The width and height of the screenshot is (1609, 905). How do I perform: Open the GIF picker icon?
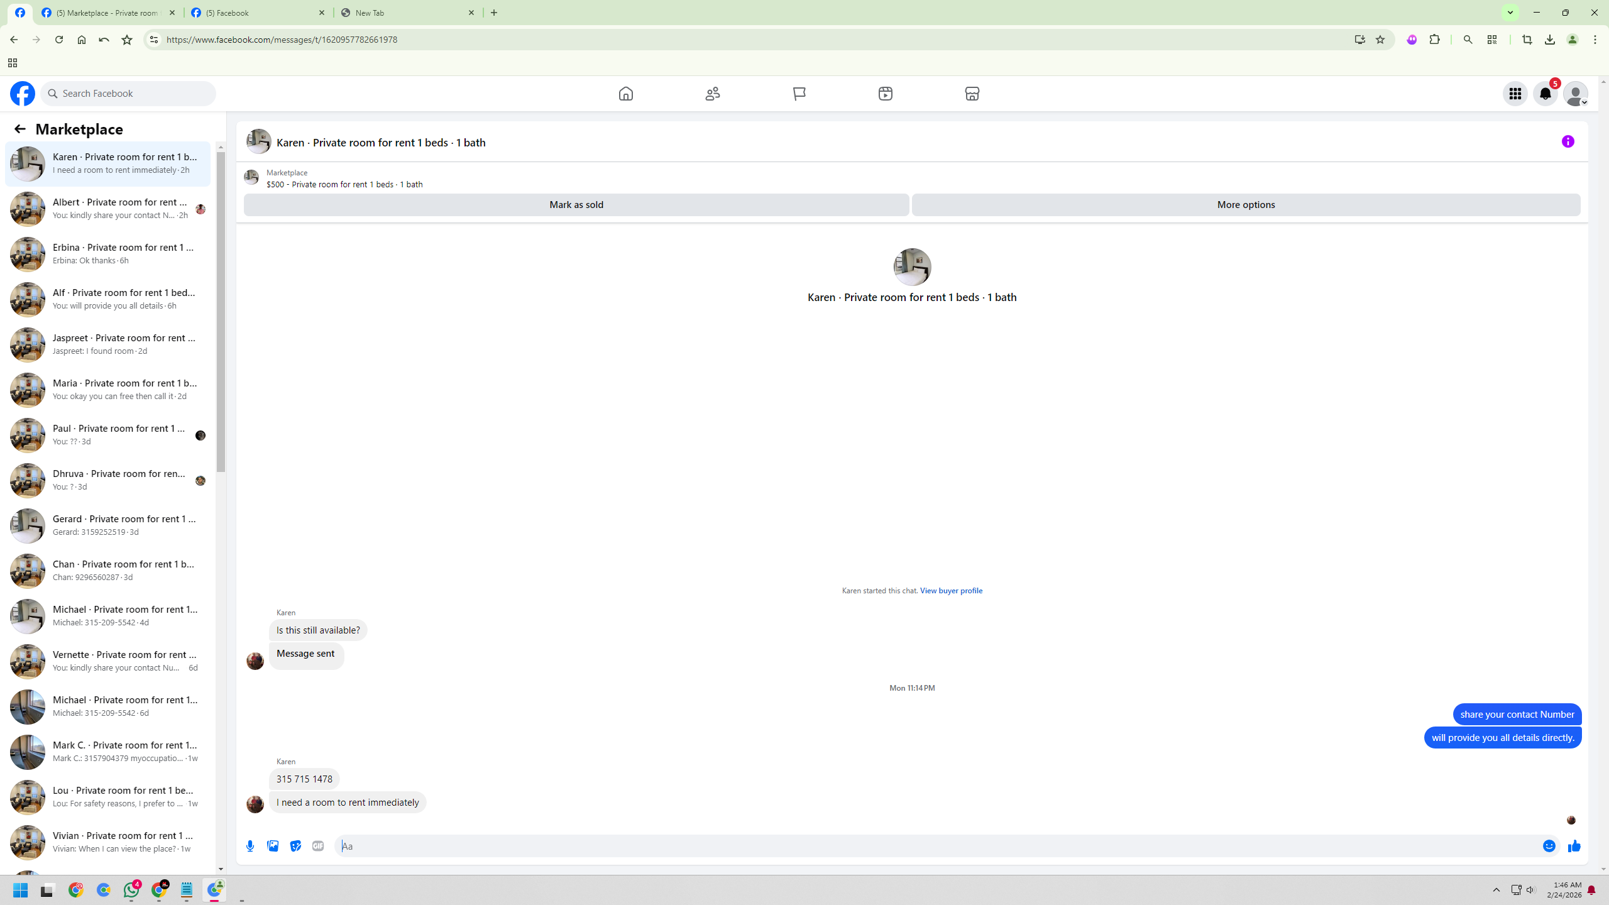318,846
